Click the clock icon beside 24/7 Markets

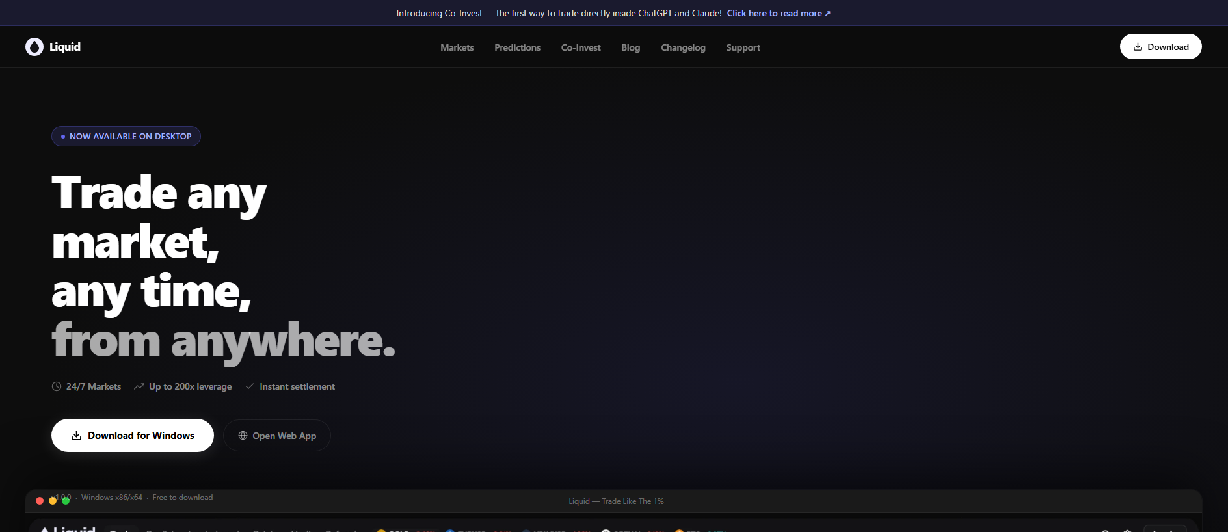point(57,386)
